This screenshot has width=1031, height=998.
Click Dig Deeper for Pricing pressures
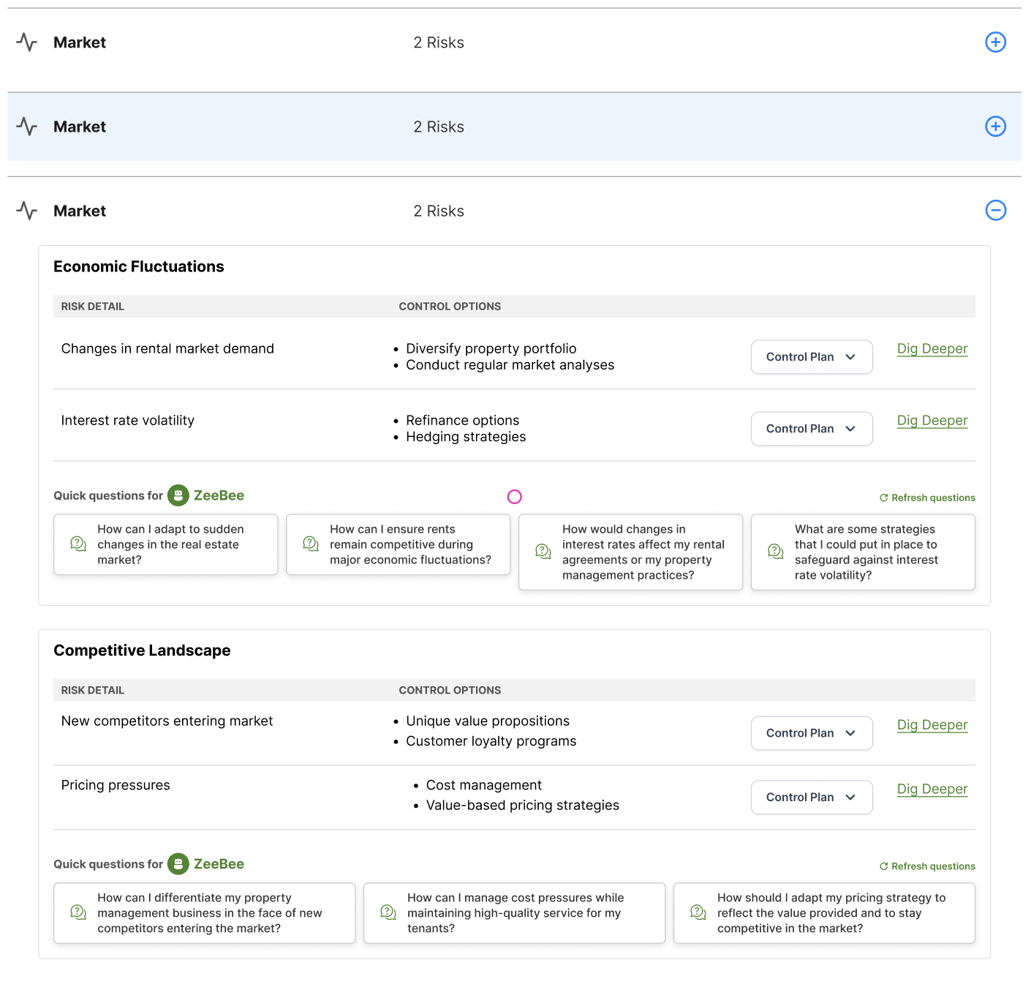click(932, 789)
